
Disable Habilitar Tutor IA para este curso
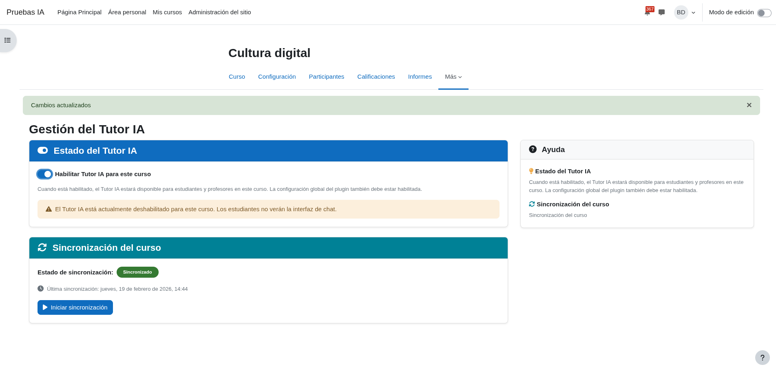(44, 174)
